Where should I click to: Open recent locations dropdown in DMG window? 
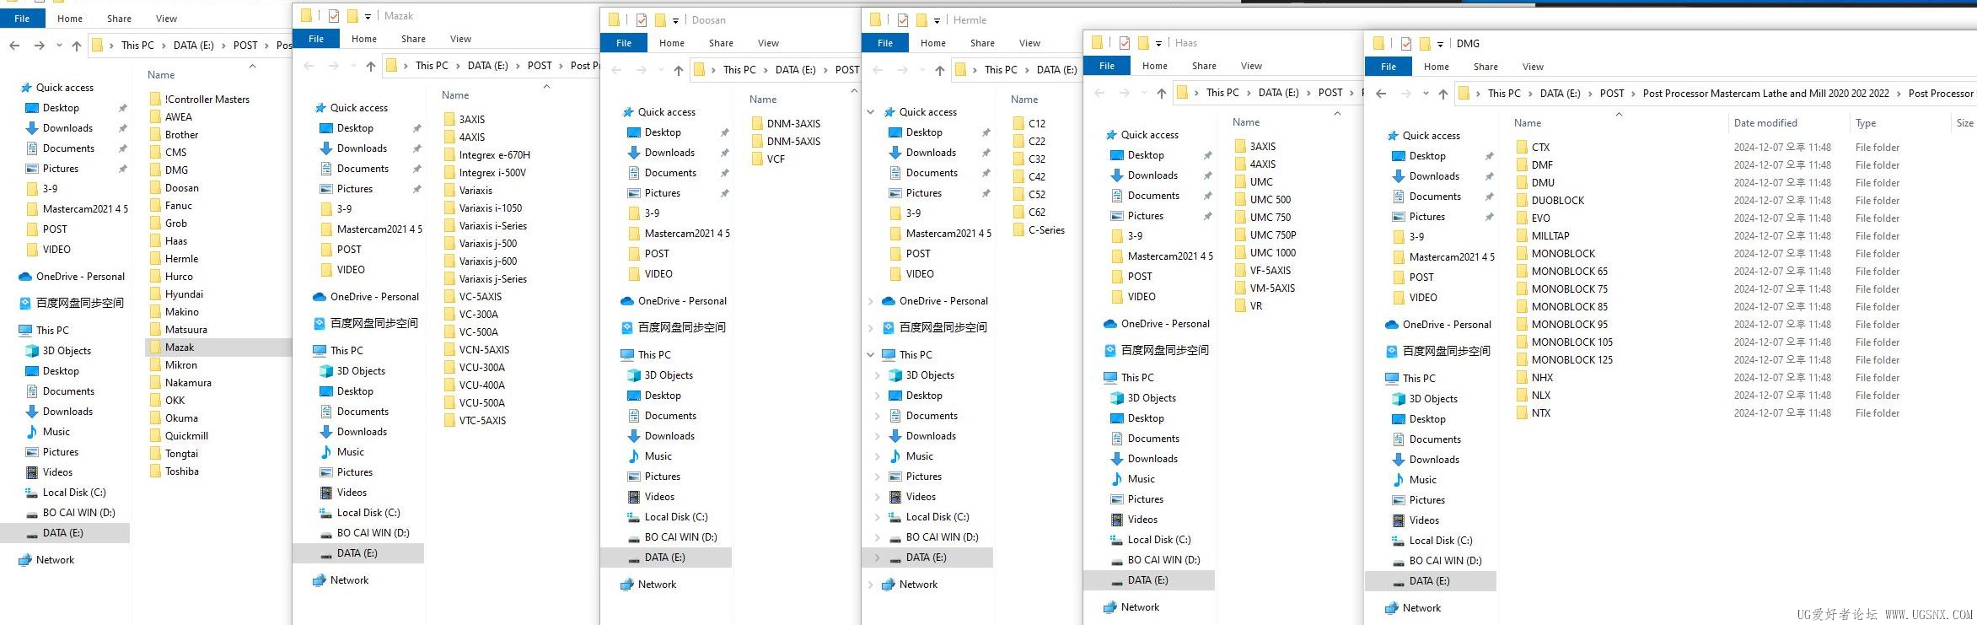tap(1425, 94)
